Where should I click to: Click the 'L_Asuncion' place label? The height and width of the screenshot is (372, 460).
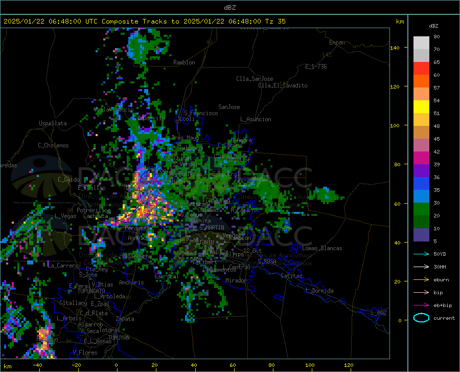[x=256, y=119]
